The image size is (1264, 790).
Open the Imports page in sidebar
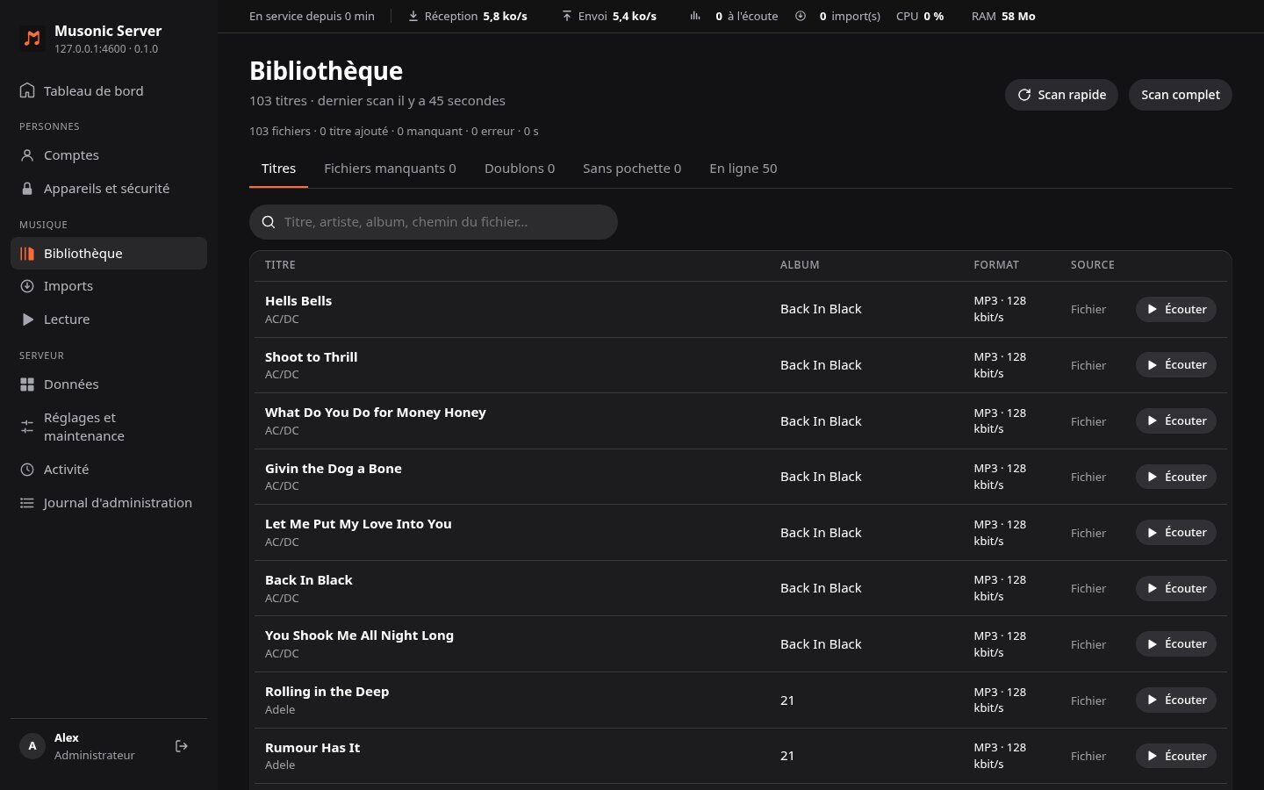click(109, 286)
